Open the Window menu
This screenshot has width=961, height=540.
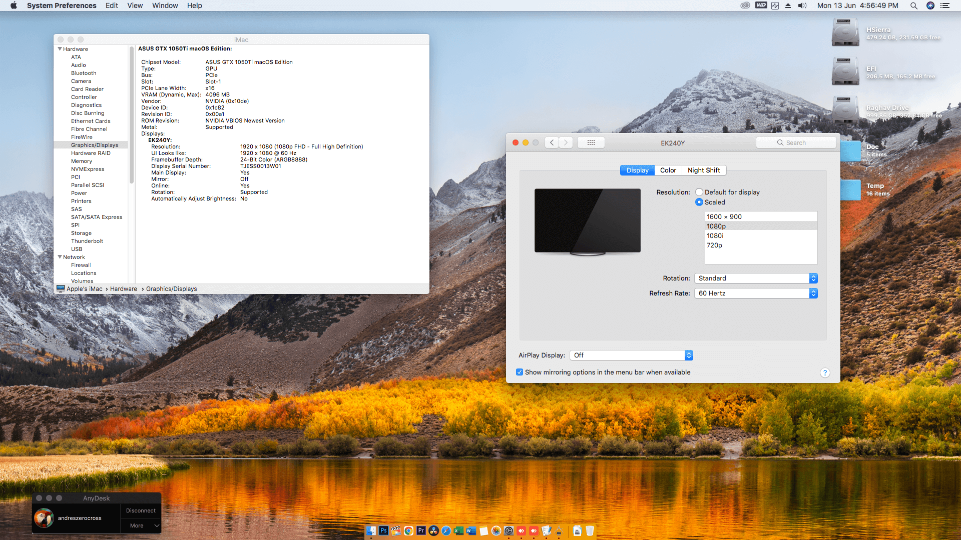(165, 5)
